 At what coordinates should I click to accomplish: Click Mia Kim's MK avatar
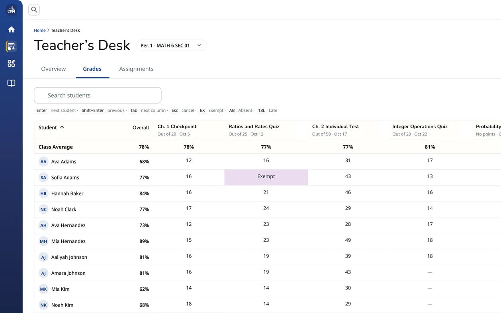click(x=43, y=289)
